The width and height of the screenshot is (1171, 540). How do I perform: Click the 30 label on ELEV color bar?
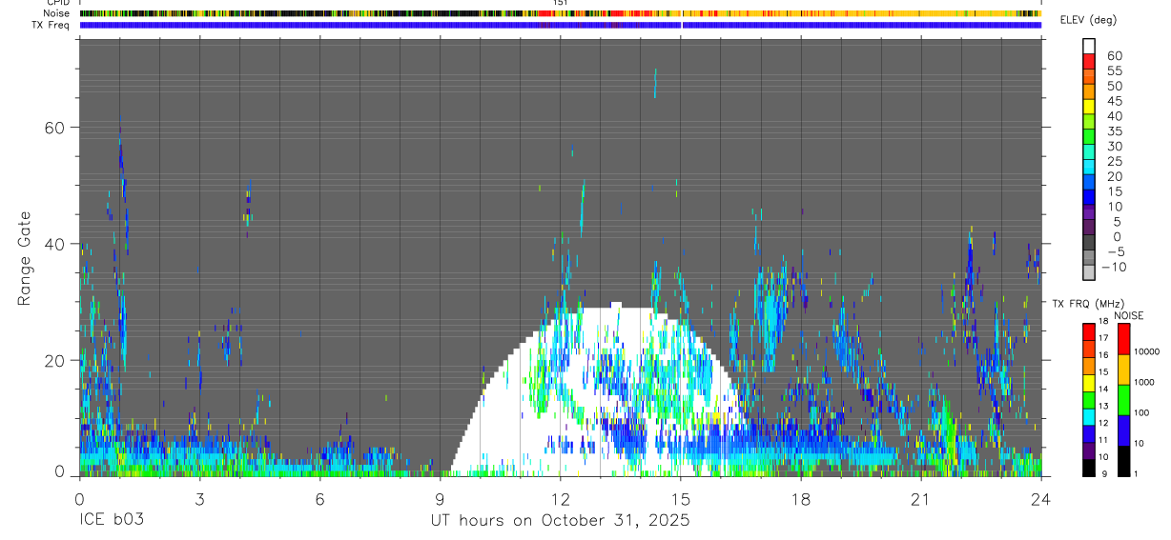[x=1115, y=147]
